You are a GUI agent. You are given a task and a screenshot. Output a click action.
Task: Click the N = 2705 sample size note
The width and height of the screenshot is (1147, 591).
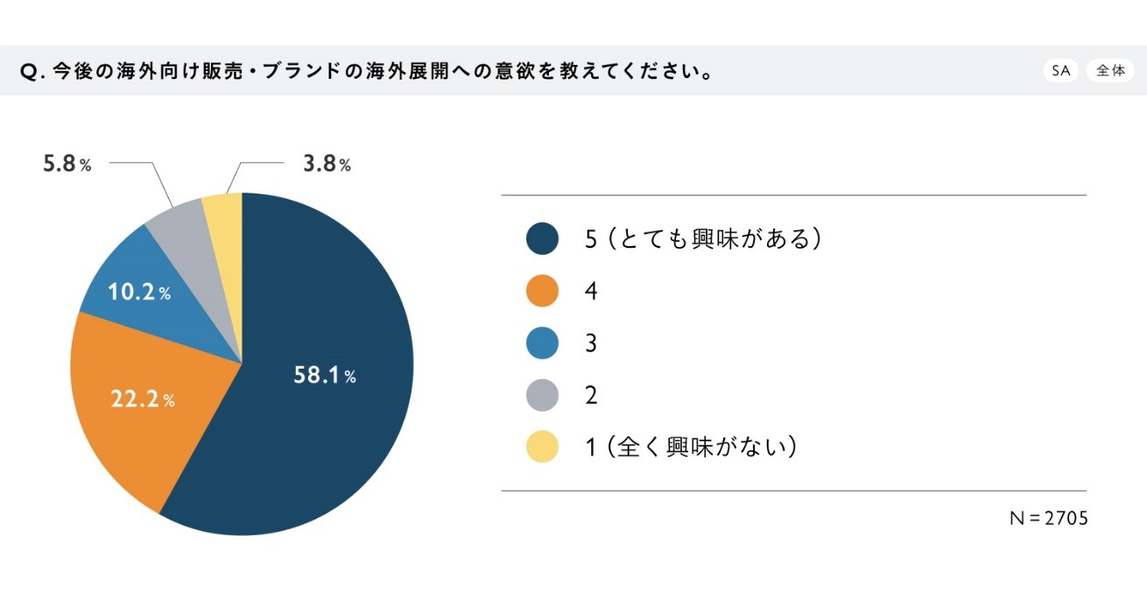1048,518
